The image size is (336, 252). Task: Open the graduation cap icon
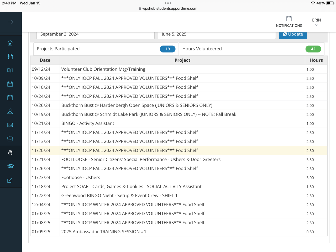click(10, 166)
